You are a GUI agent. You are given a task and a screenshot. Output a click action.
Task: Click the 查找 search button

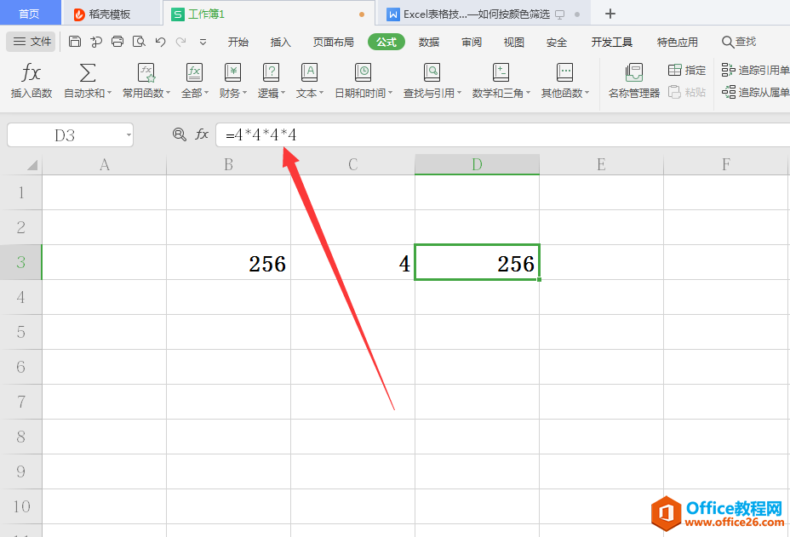point(738,42)
